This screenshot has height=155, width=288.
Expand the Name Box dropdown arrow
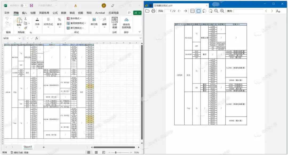pos(19,38)
